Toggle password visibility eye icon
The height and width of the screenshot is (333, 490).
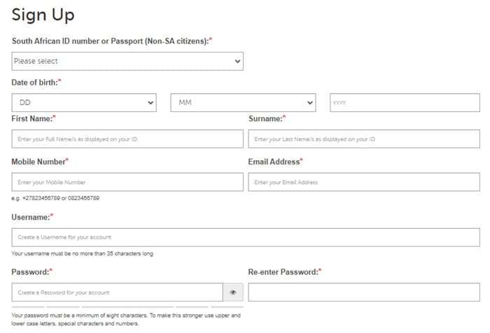(x=233, y=292)
